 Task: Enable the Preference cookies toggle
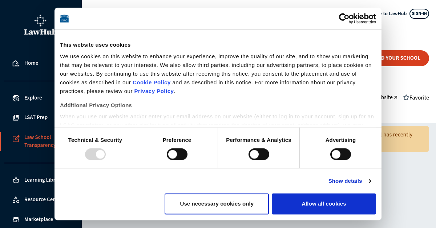177,154
